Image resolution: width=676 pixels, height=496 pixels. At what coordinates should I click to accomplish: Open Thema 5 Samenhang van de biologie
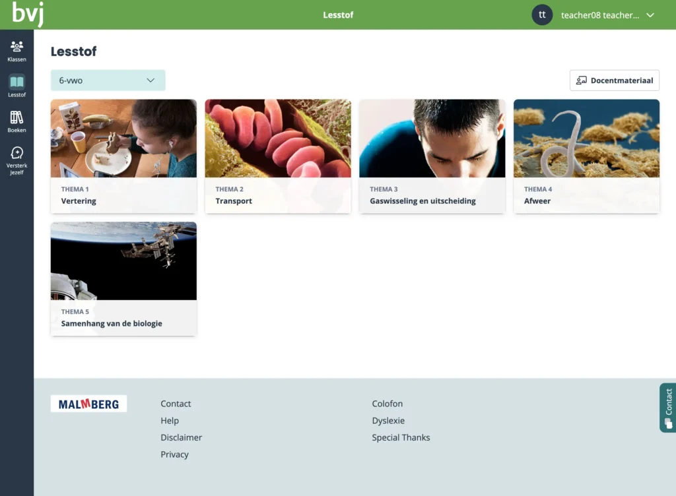123,279
